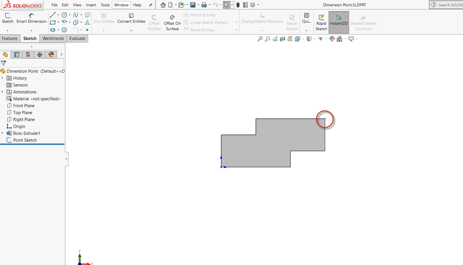The width and height of the screenshot is (463, 265).
Task: Select the Corner Rectangle tool
Action: click(x=53, y=22)
